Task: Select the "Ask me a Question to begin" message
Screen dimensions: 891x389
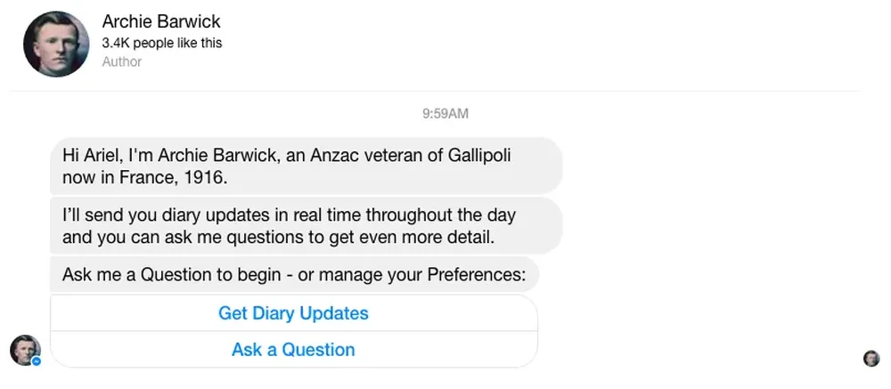Action: (294, 275)
